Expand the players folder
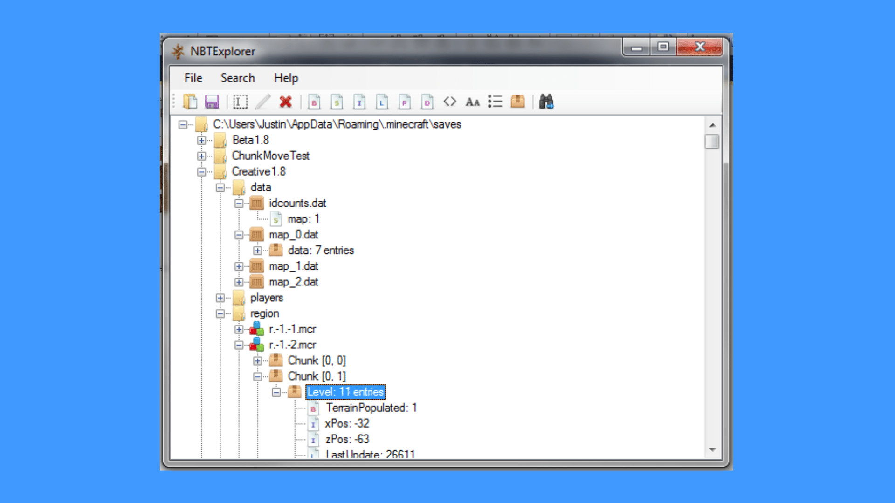 [220, 298]
